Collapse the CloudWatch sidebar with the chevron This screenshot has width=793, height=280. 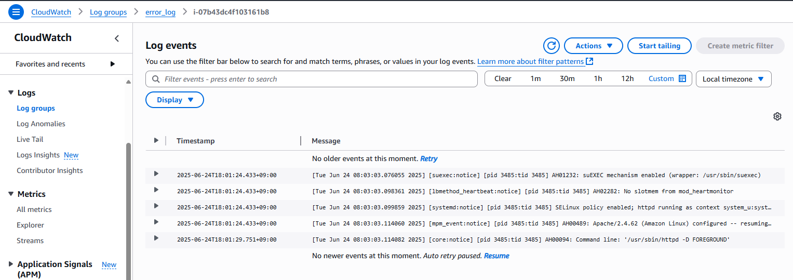117,38
